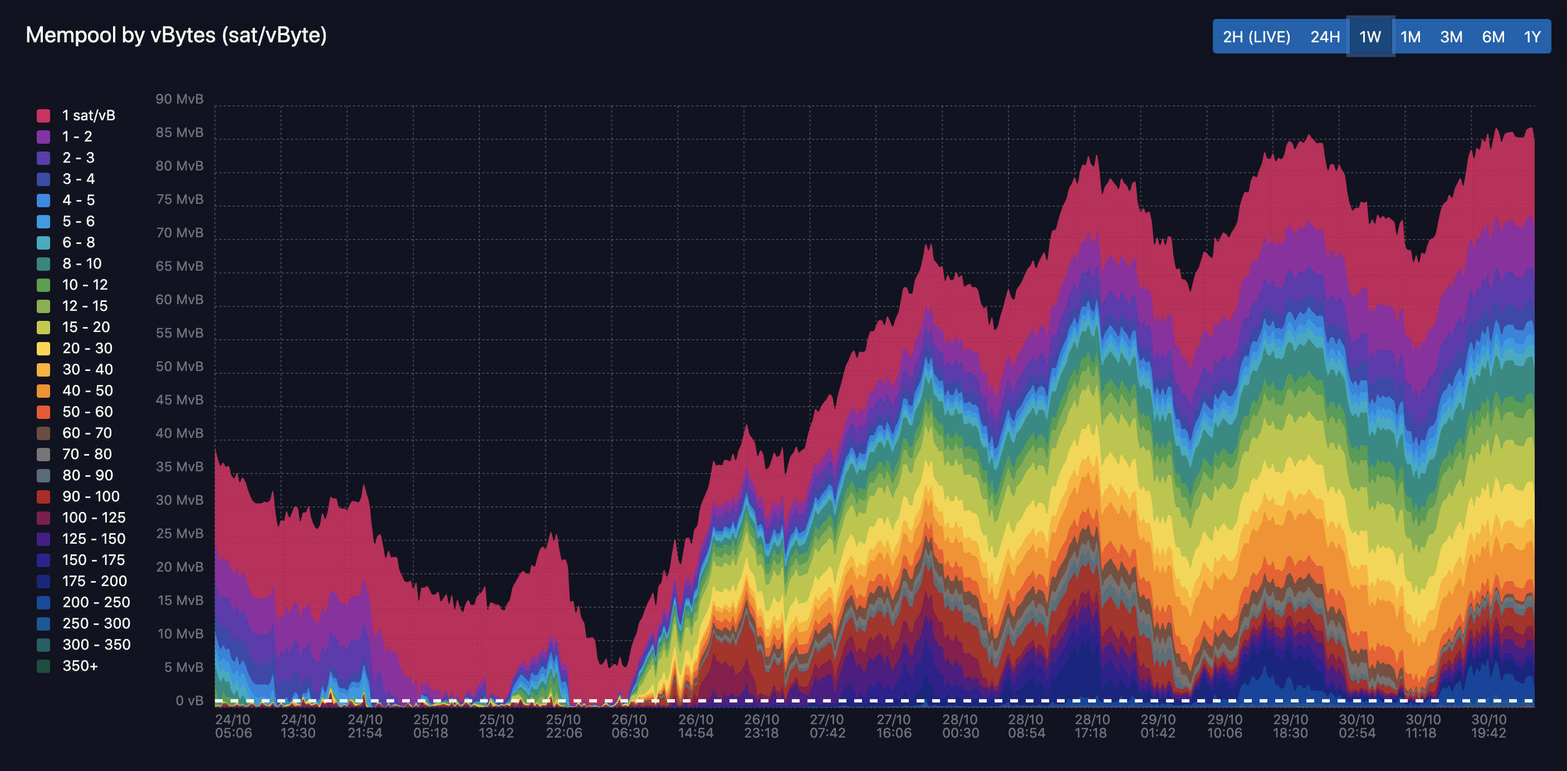Image resolution: width=1567 pixels, height=771 pixels.
Task: Click the 26/10 06:30 x-axis label
Action: [630, 726]
